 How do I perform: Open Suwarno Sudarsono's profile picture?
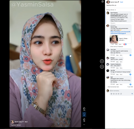click(x=108, y=64)
